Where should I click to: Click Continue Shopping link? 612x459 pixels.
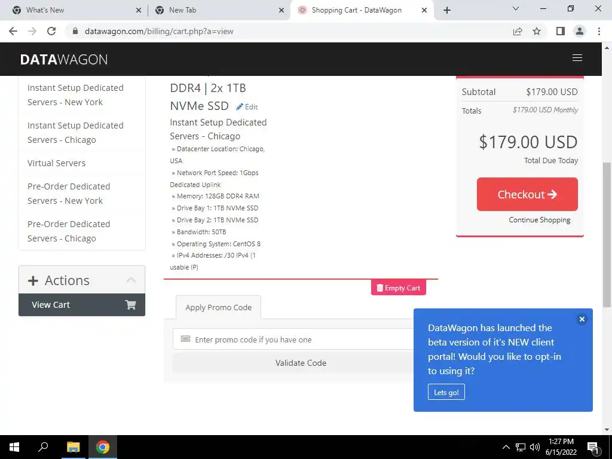coord(540,220)
